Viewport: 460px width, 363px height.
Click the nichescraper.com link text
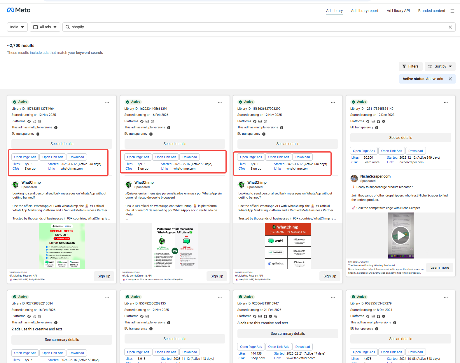click(411, 162)
